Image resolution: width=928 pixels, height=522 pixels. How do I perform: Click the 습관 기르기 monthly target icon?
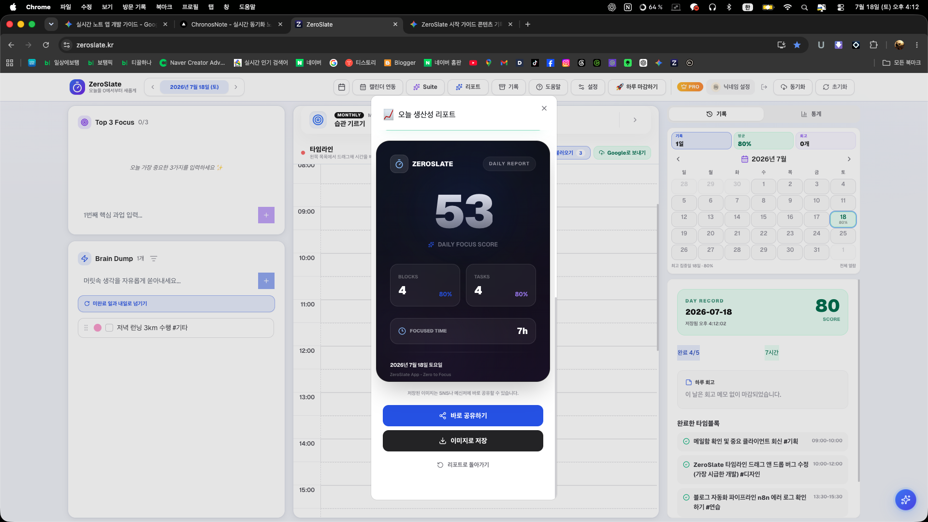click(318, 119)
